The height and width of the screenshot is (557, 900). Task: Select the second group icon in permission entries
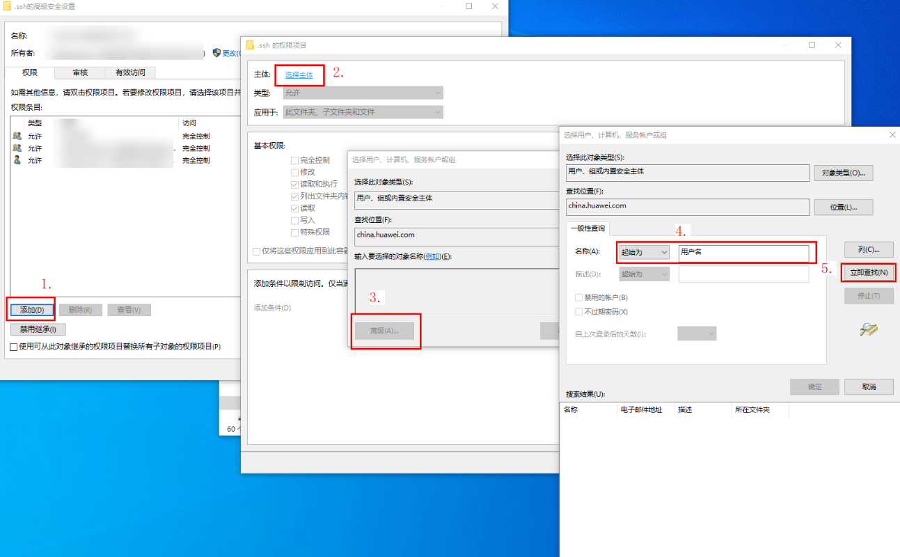click(17, 148)
